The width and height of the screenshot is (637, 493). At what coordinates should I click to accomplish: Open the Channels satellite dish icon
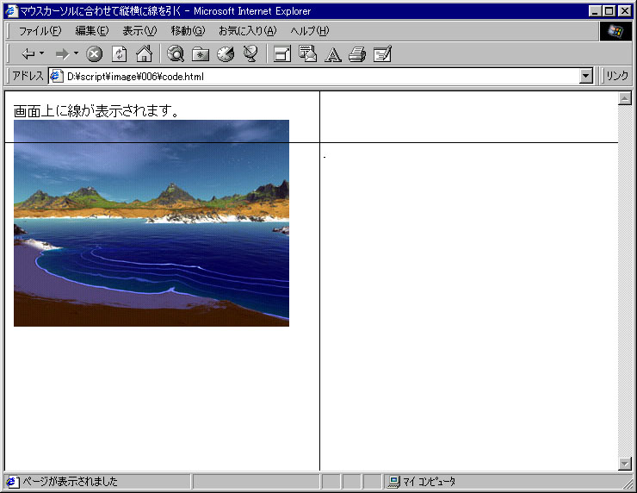[250, 53]
